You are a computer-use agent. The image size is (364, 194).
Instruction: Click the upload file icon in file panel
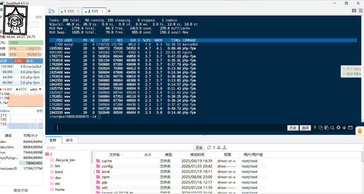(x=224, y=147)
